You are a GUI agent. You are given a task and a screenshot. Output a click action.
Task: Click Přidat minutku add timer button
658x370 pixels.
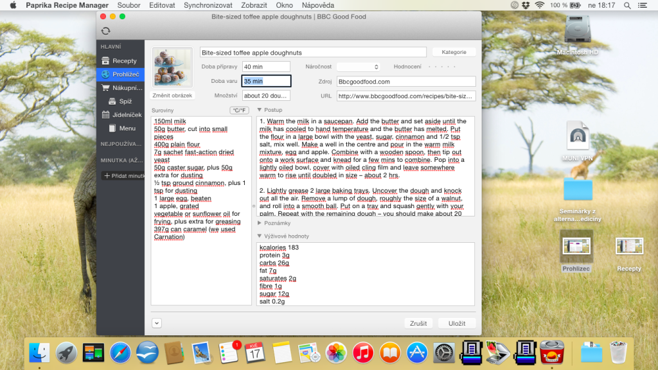[123, 176]
